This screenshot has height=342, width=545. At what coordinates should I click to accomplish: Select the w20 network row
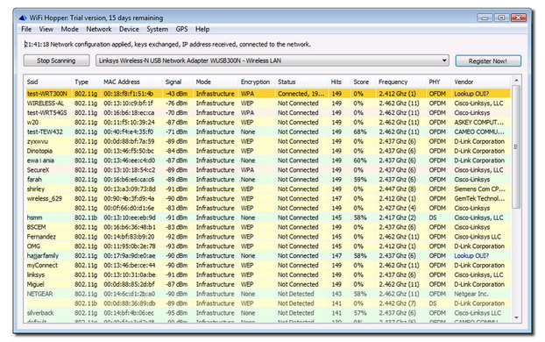[268, 123]
